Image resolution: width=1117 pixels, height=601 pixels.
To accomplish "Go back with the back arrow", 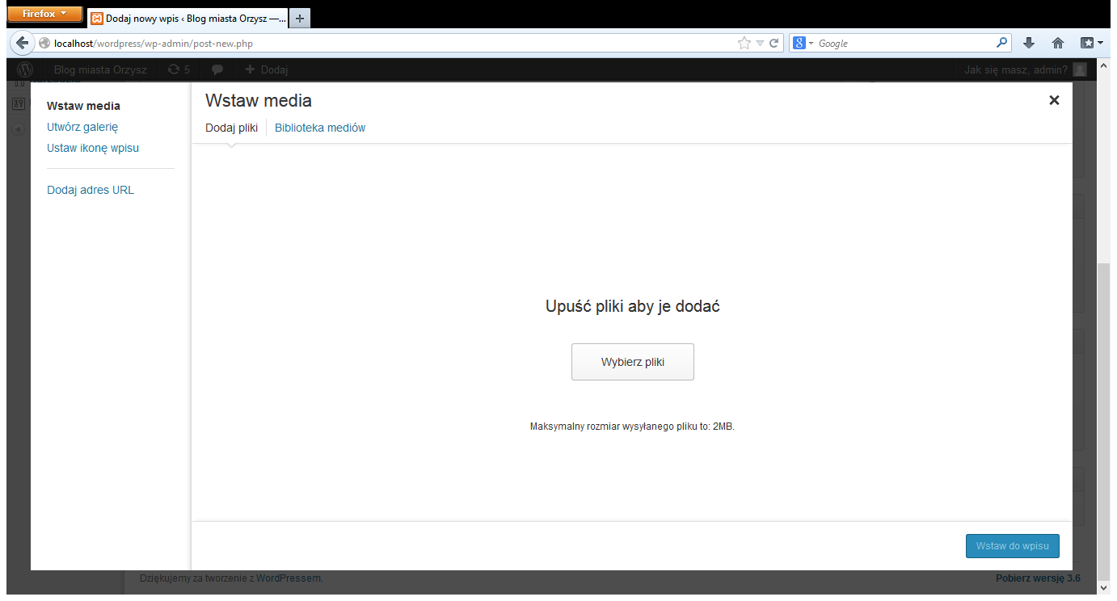I will coord(22,43).
